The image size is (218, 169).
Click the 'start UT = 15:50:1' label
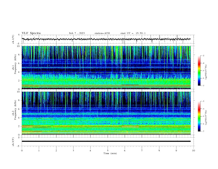coord(133,33)
